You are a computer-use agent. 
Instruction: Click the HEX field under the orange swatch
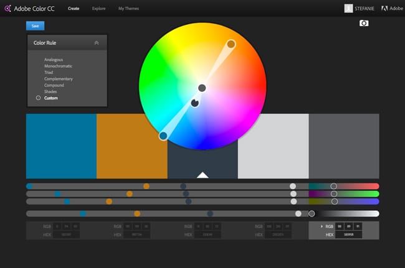point(137,234)
